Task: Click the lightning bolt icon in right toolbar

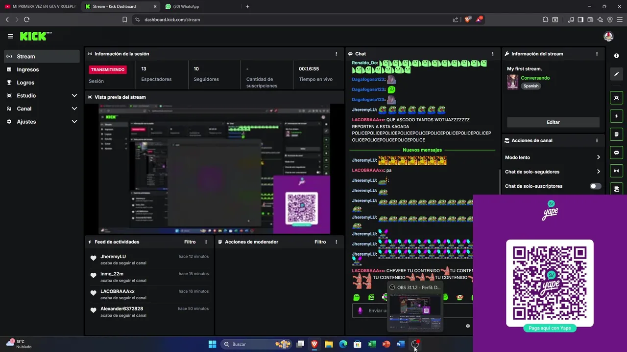Action: click(616, 116)
